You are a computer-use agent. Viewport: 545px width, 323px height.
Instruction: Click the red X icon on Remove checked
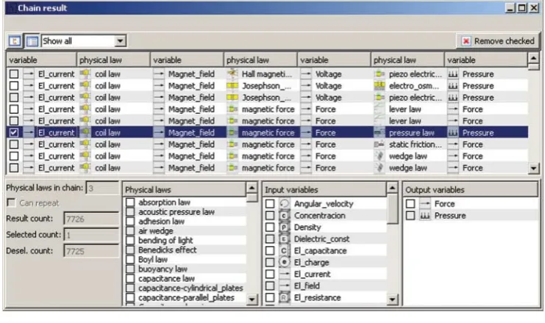pyautogui.click(x=466, y=41)
